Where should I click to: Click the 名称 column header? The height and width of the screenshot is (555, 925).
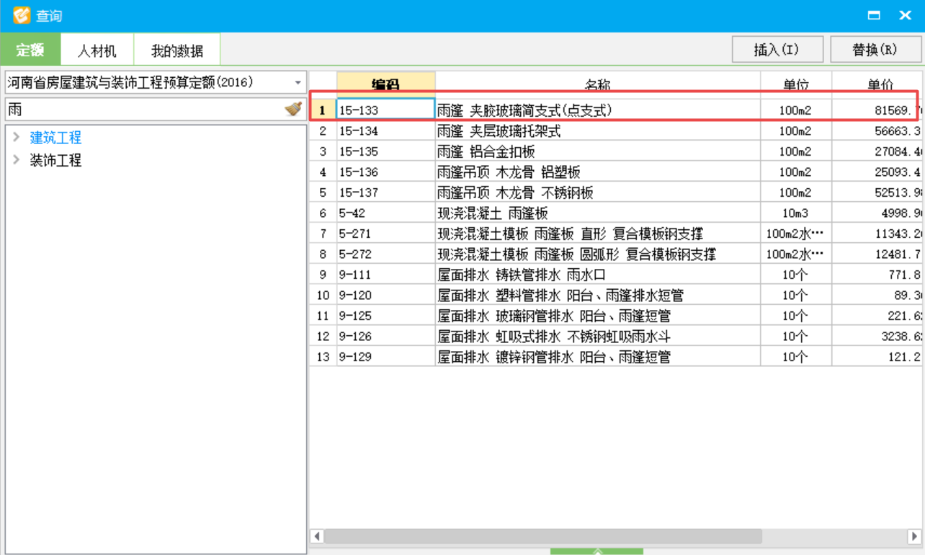(598, 83)
